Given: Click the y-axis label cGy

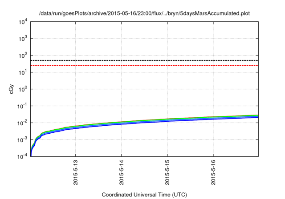Looking at the screenshot, I should (11, 89).
